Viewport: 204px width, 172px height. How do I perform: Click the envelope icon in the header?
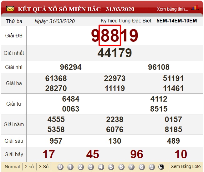click(10, 9)
